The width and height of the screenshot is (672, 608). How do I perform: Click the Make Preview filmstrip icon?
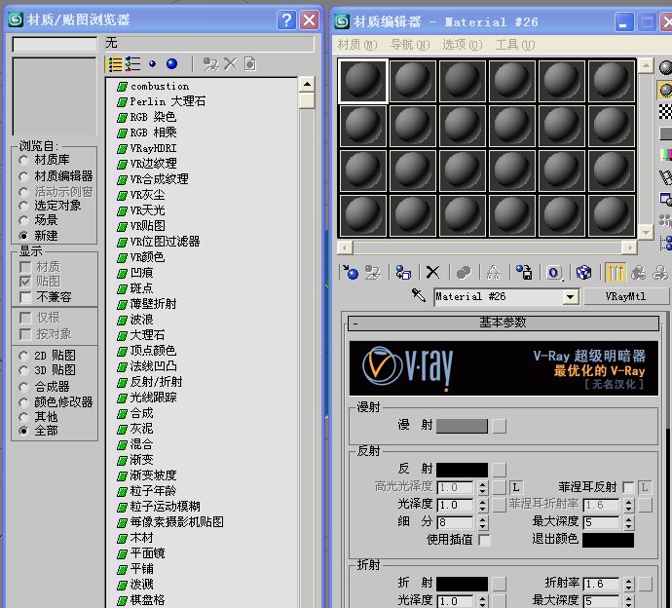pos(665,176)
